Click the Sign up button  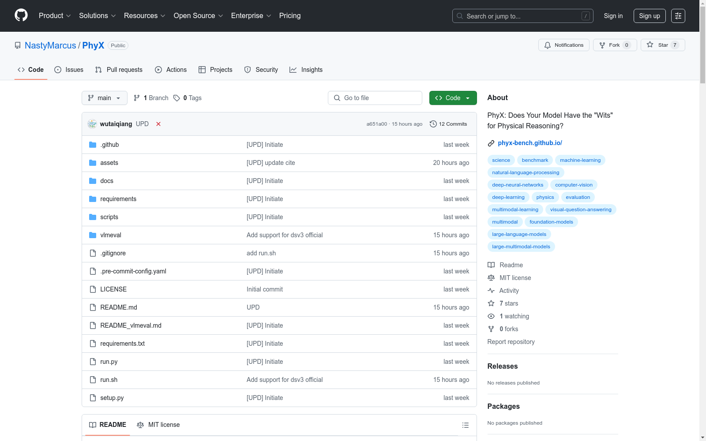650,16
